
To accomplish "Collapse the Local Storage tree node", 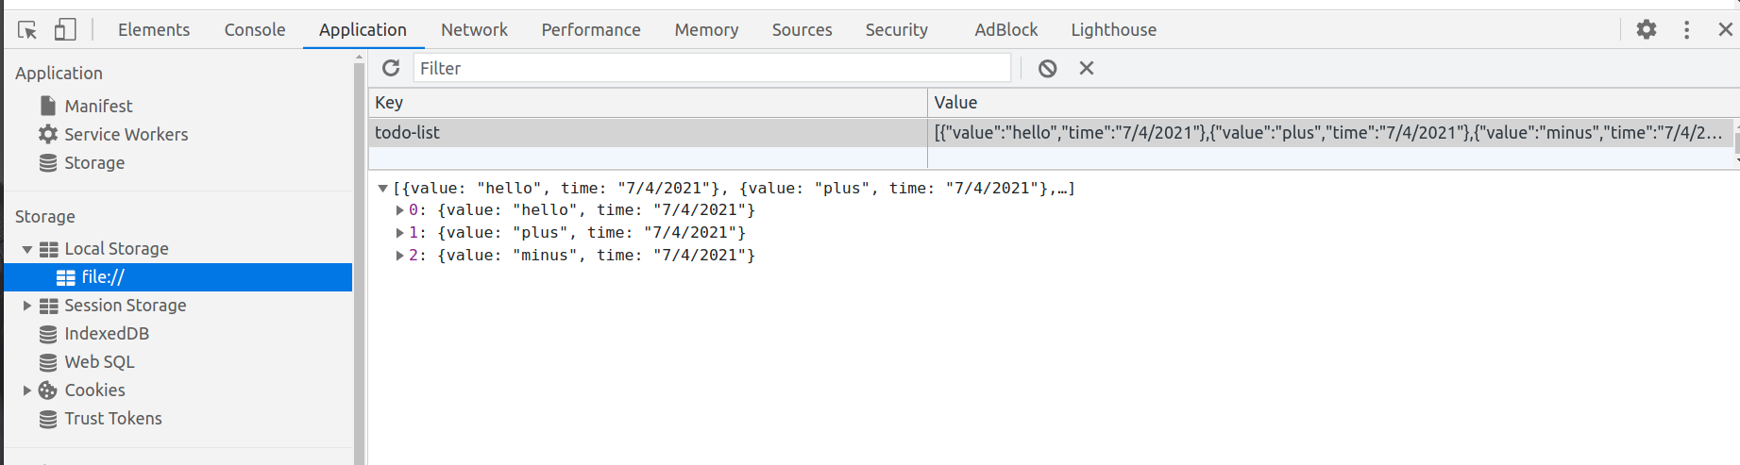I will click(27, 249).
